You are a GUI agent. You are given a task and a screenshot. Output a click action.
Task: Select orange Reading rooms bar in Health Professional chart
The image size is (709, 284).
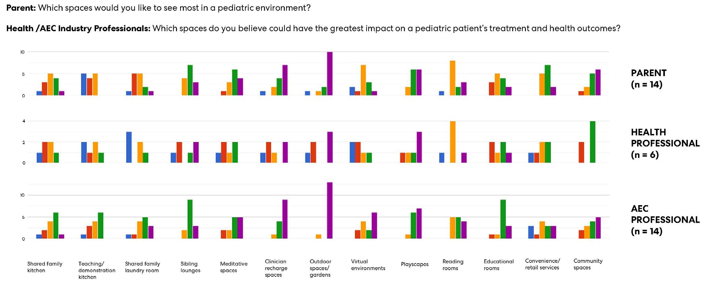pos(453,142)
